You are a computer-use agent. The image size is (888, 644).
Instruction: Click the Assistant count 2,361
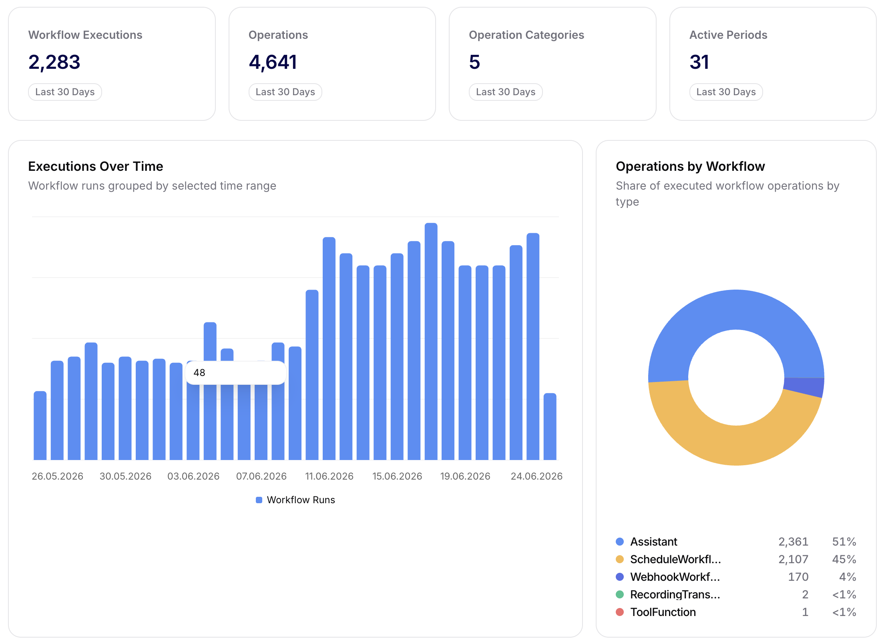coord(793,542)
